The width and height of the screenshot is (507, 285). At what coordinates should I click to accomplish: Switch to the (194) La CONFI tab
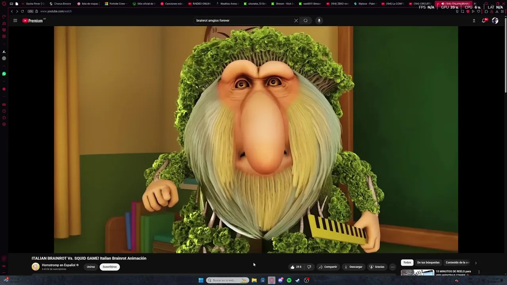pyautogui.click(x=393, y=4)
